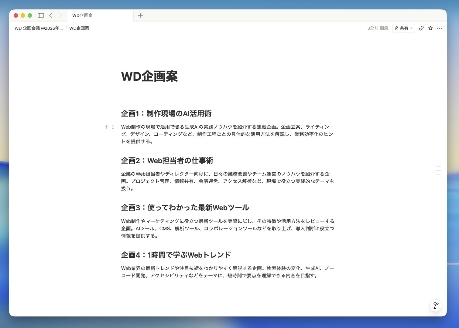Open the WD 企画会議 @2026年 breadcrumb
Viewport: 459px width, 328px height.
pos(39,28)
